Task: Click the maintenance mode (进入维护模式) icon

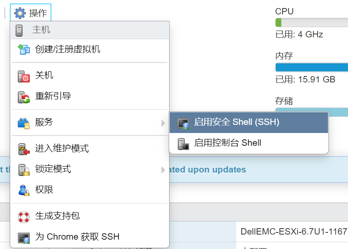Action: coord(24,149)
